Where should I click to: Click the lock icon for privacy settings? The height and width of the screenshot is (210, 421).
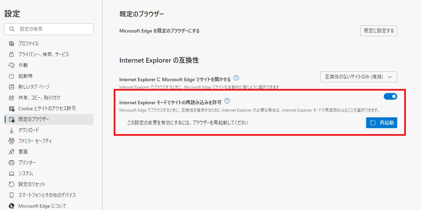click(x=12, y=55)
